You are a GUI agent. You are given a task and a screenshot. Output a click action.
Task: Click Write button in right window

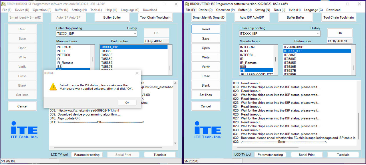(206, 57)
